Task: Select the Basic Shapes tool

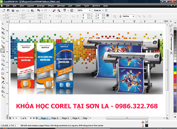Action: [x=3, y=64]
